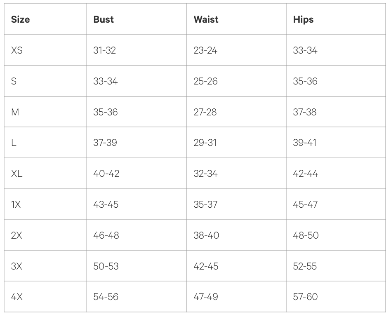Click bust measurement 31-32

click(105, 50)
